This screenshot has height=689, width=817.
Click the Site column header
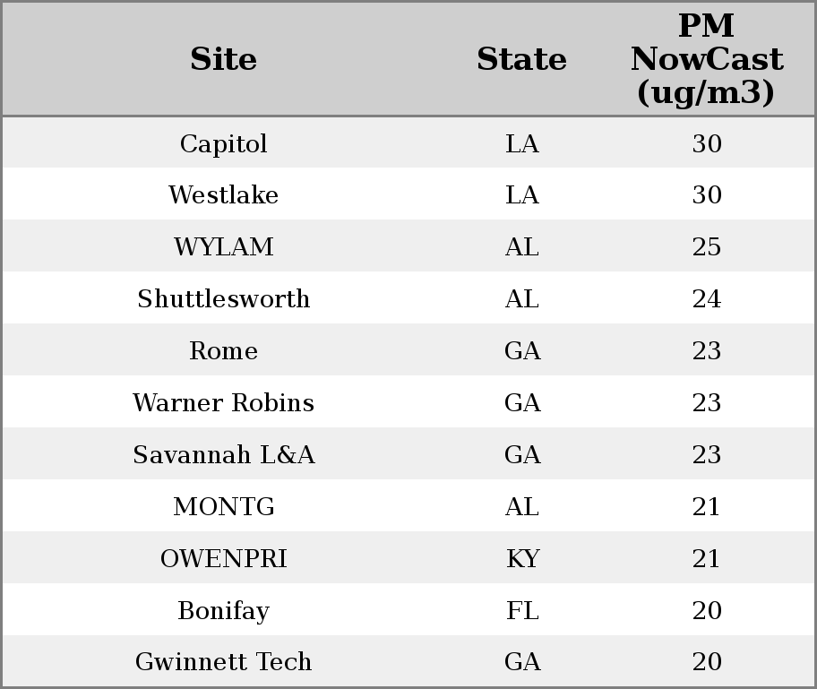pos(223,59)
